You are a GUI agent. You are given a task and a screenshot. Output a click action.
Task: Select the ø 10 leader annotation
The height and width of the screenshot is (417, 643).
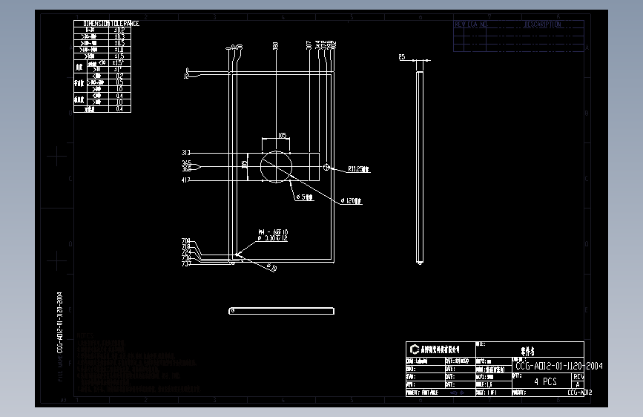(272, 268)
